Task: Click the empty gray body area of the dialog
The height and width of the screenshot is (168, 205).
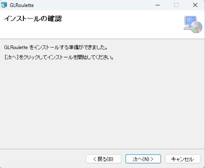Action: [102, 103]
